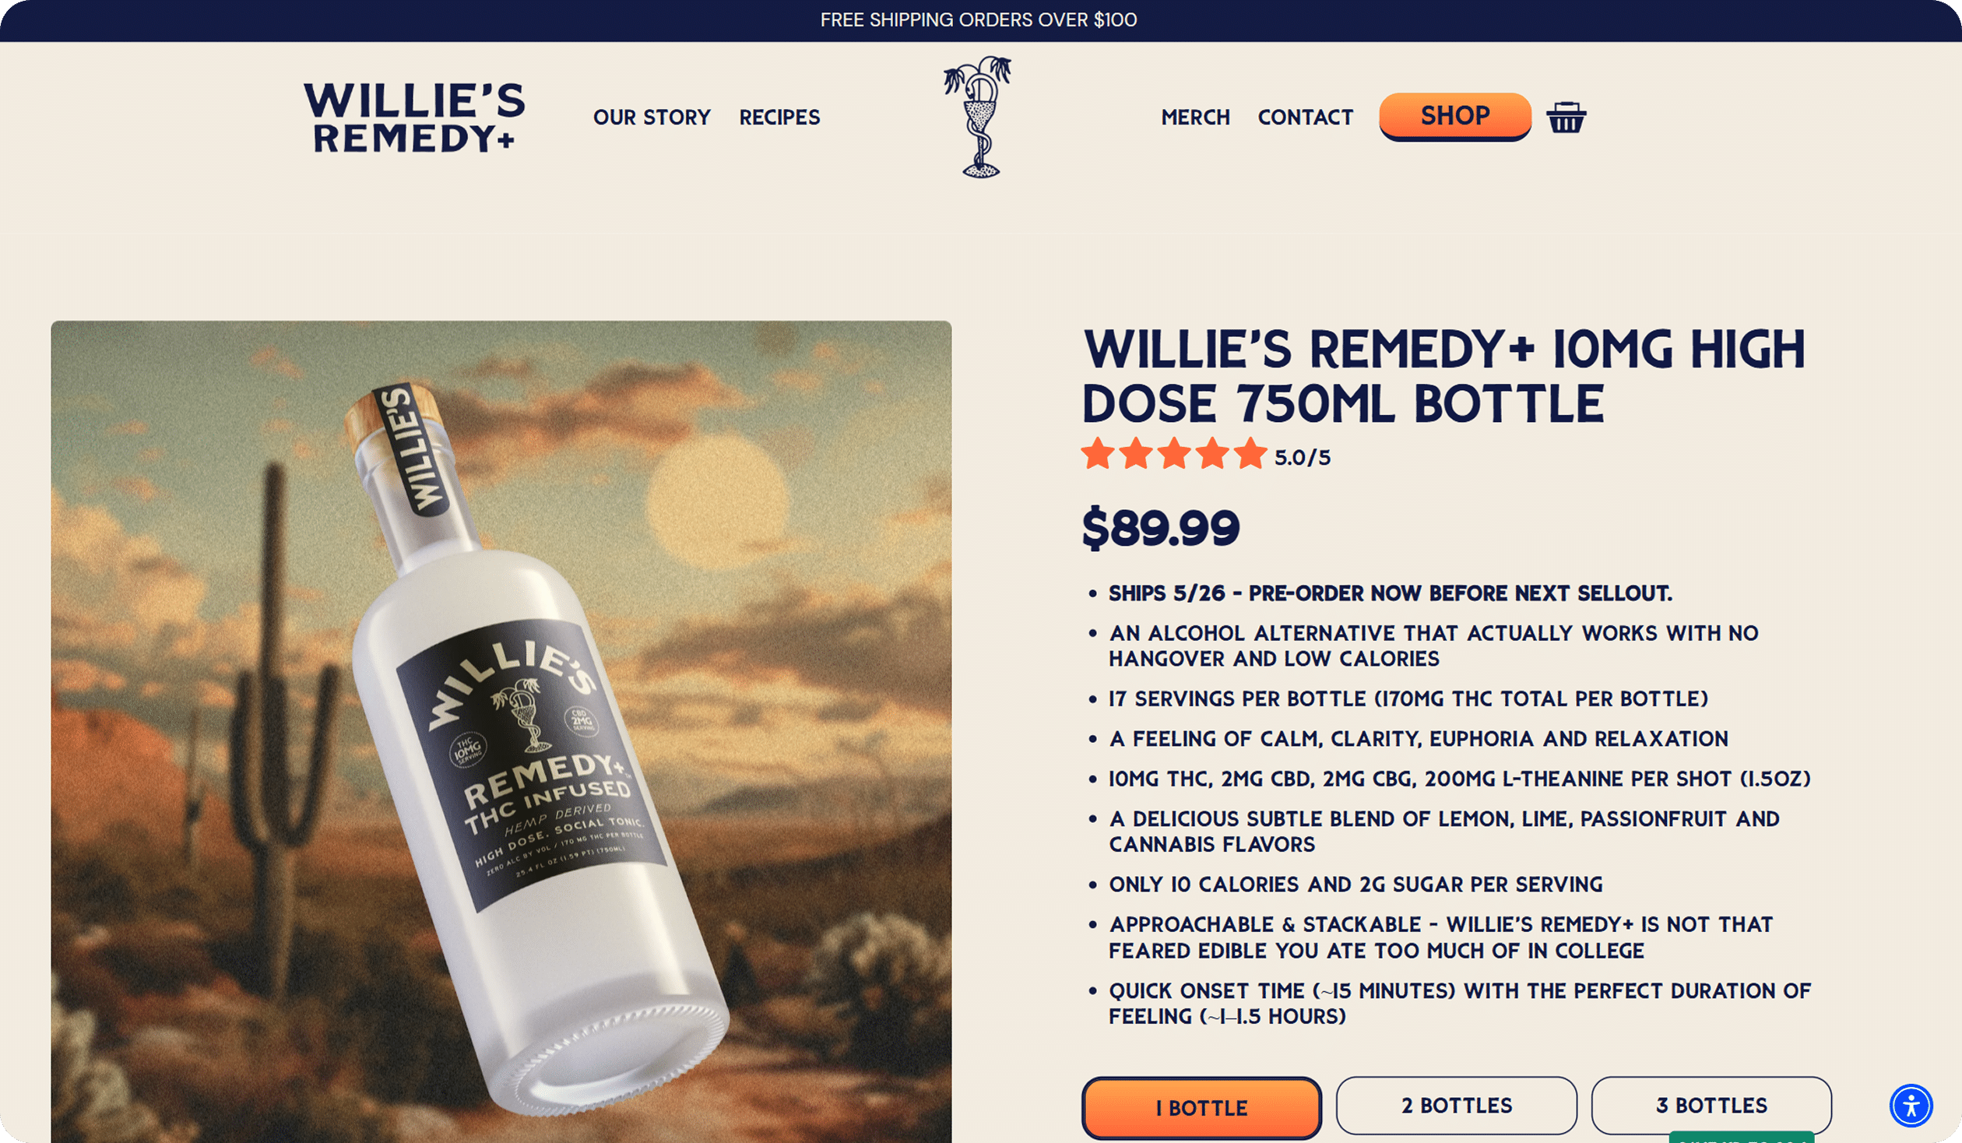Click the Willie's Remedy+ wordmark logo
Viewport: 1962px width, 1143px height.
coord(414,117)
